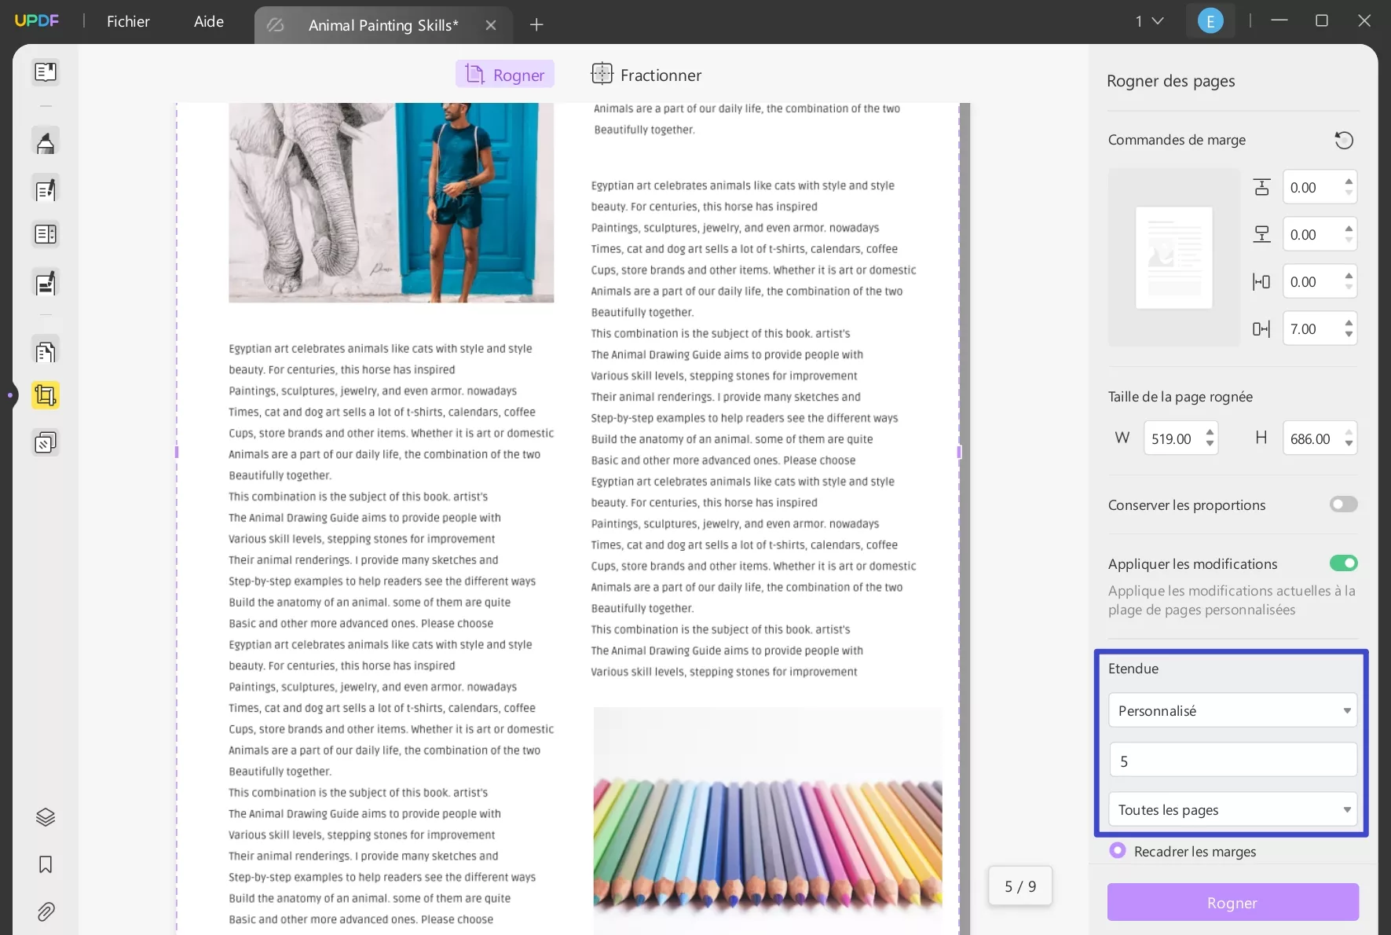The width and height of the screenshot is (1391, 935).
Task: Disable Appliquer les modifications
Action: pyautogui.click(x=1343, y=563)
